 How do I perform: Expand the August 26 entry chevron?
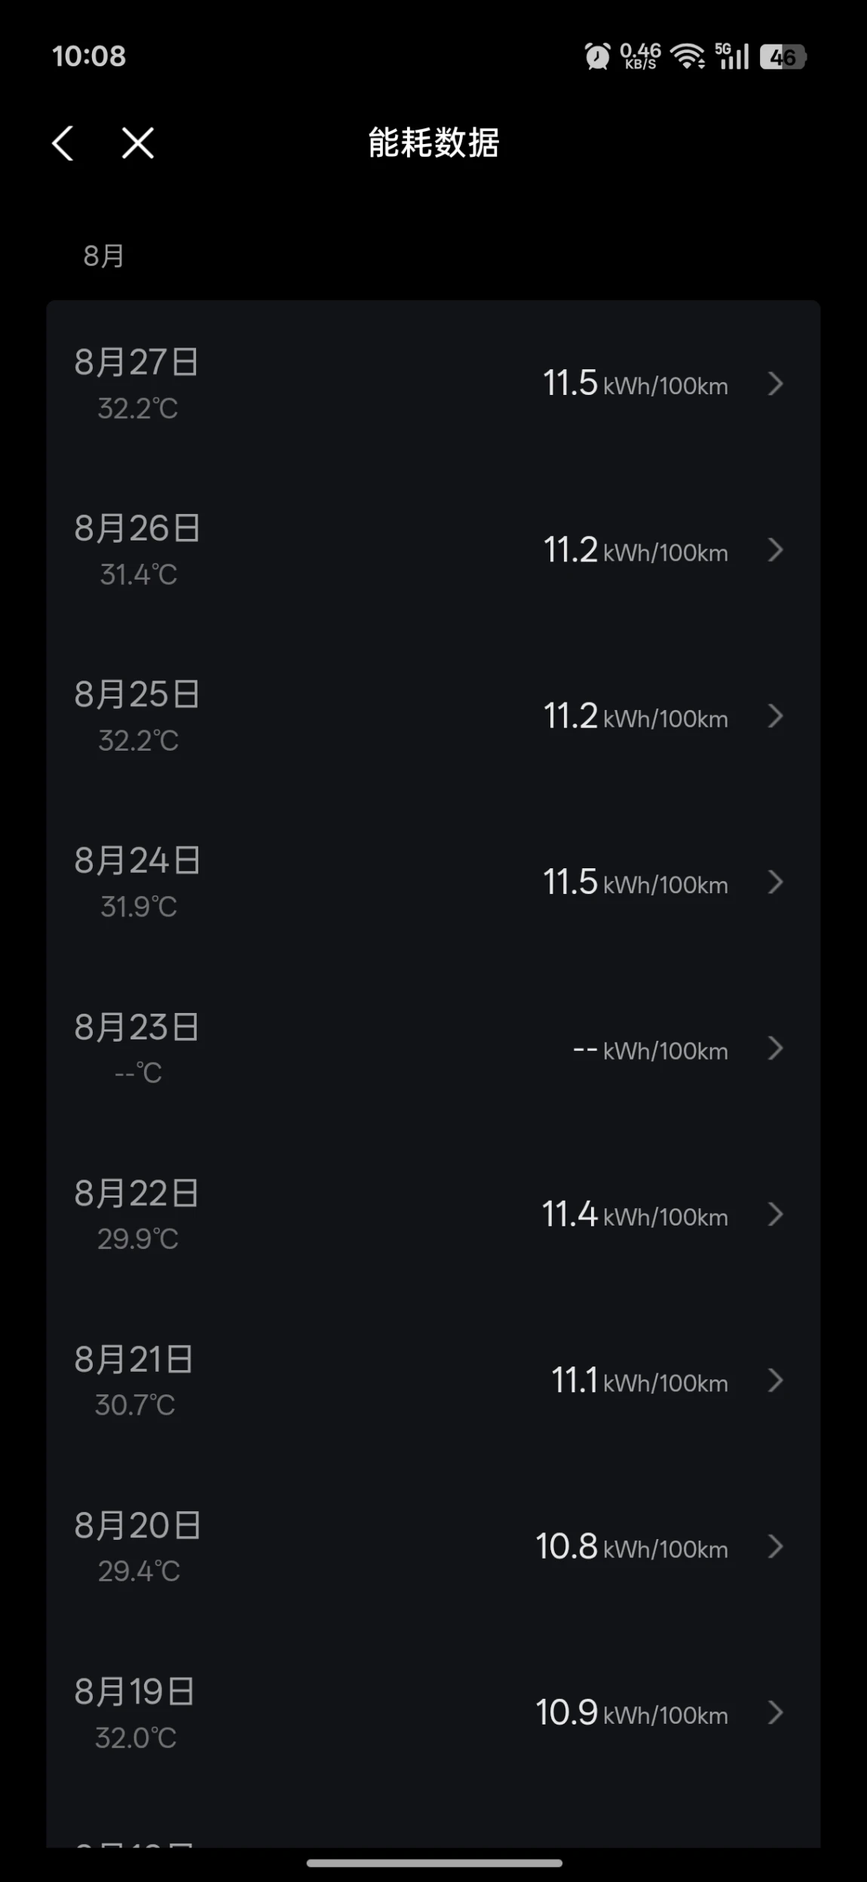[x=776, y=550]
